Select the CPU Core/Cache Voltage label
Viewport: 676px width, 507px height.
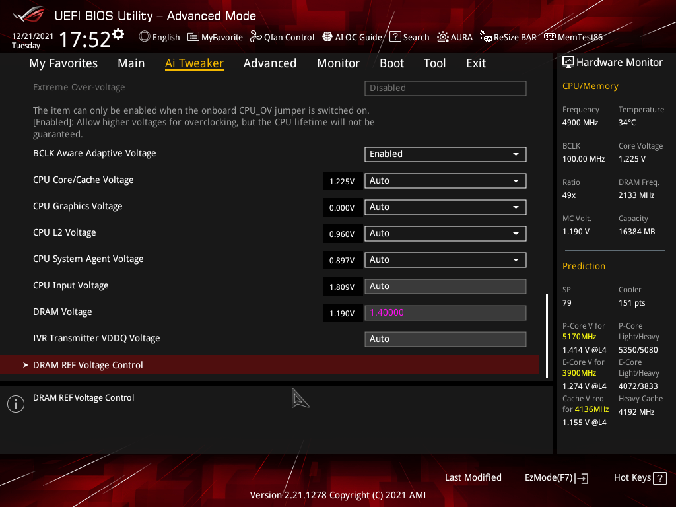83,180
